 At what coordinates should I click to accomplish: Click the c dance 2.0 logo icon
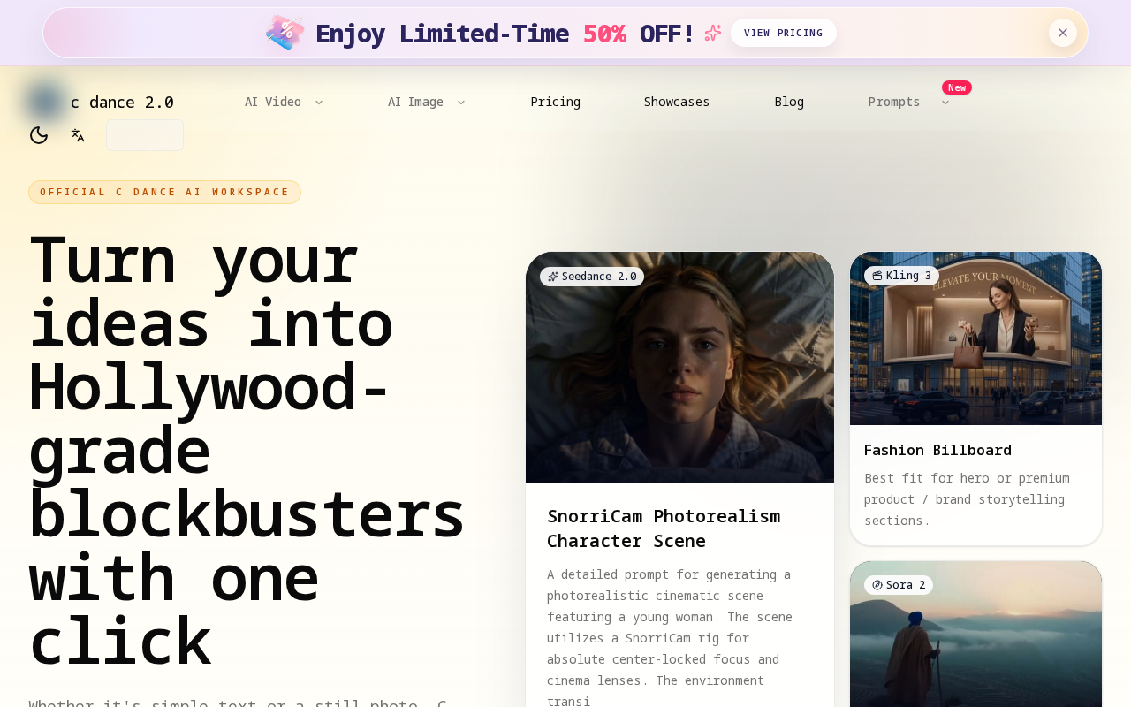pyautogui.click(x=45, y=102)
